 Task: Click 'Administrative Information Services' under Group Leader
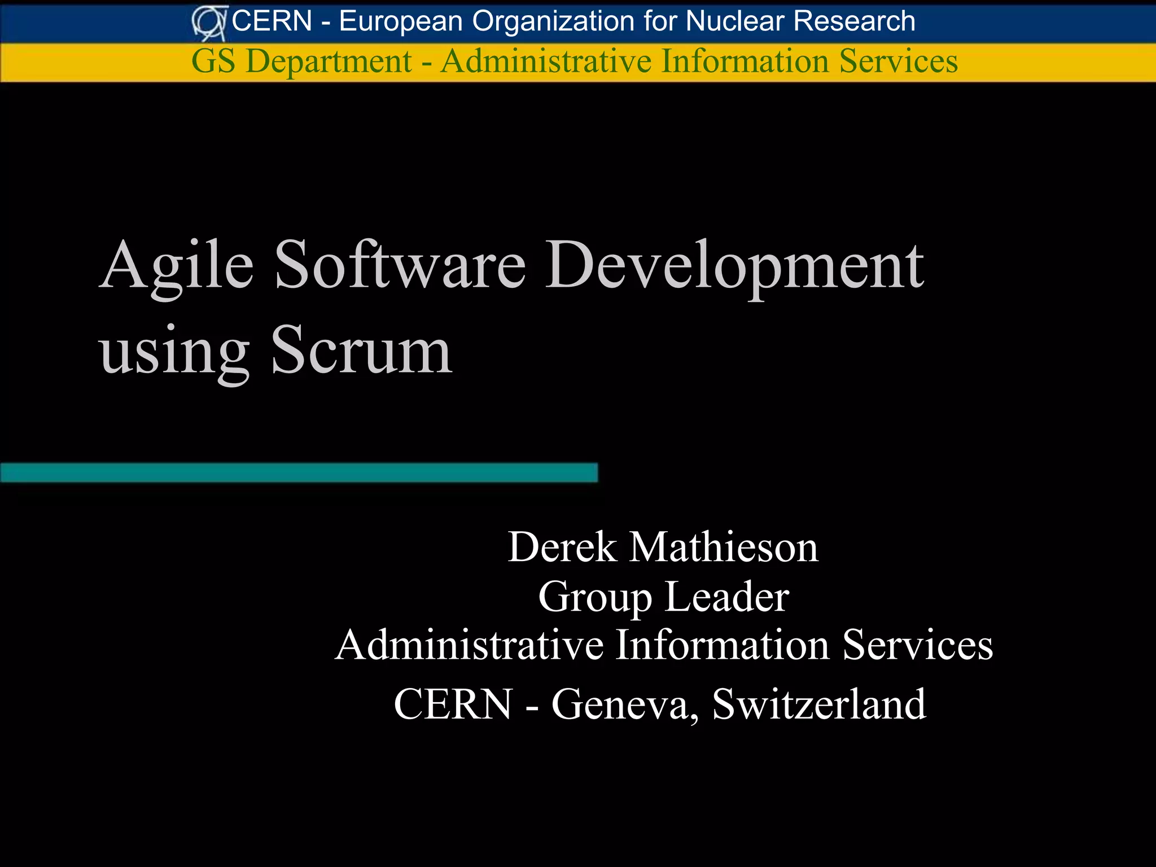coord(663,645)
